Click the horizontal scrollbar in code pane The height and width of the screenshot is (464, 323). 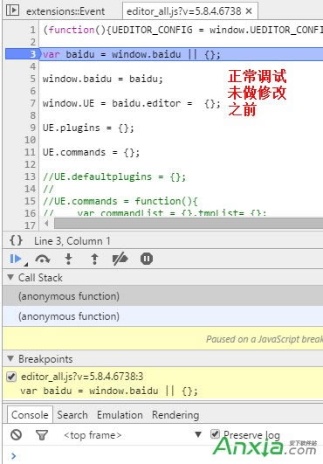pos(189,224)
